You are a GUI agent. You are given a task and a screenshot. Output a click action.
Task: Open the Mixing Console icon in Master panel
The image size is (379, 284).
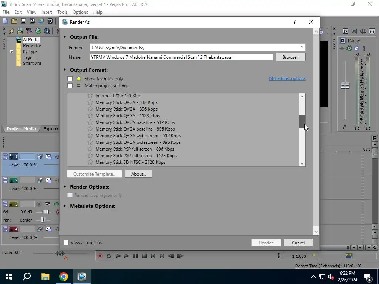[372, 31]
